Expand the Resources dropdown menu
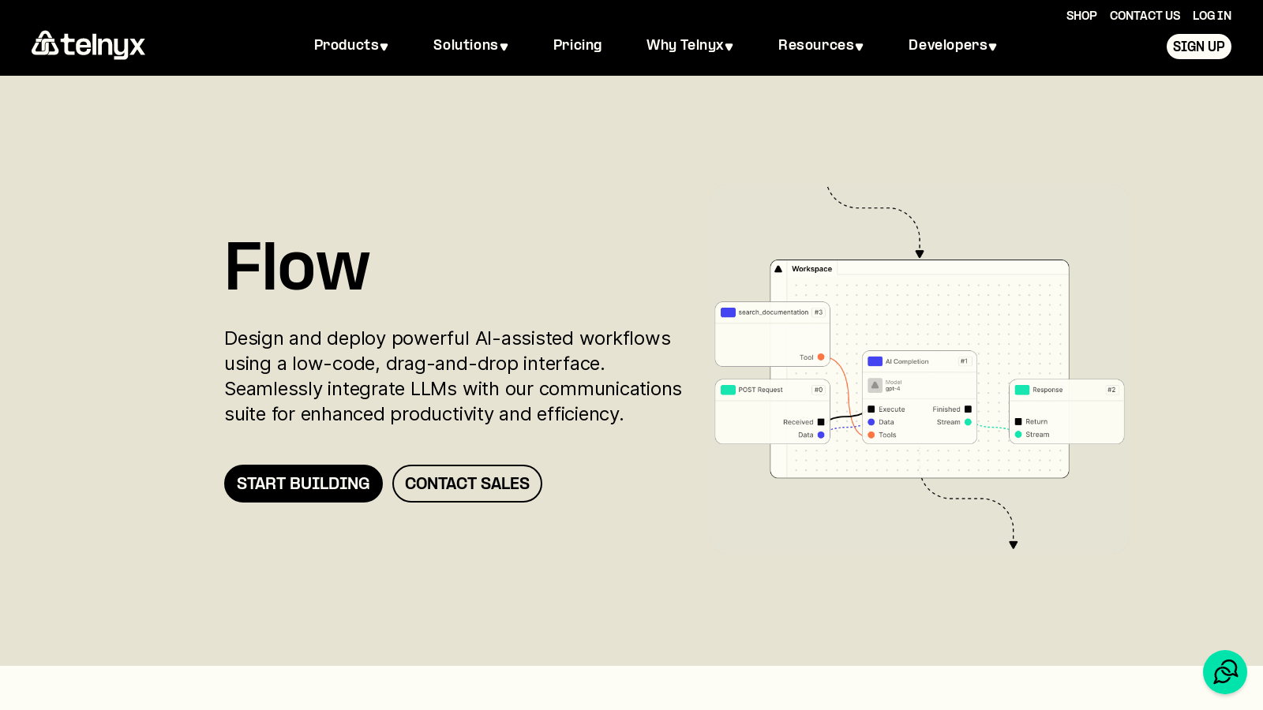The image size is (1263, 710). click(x=821, y=45)
